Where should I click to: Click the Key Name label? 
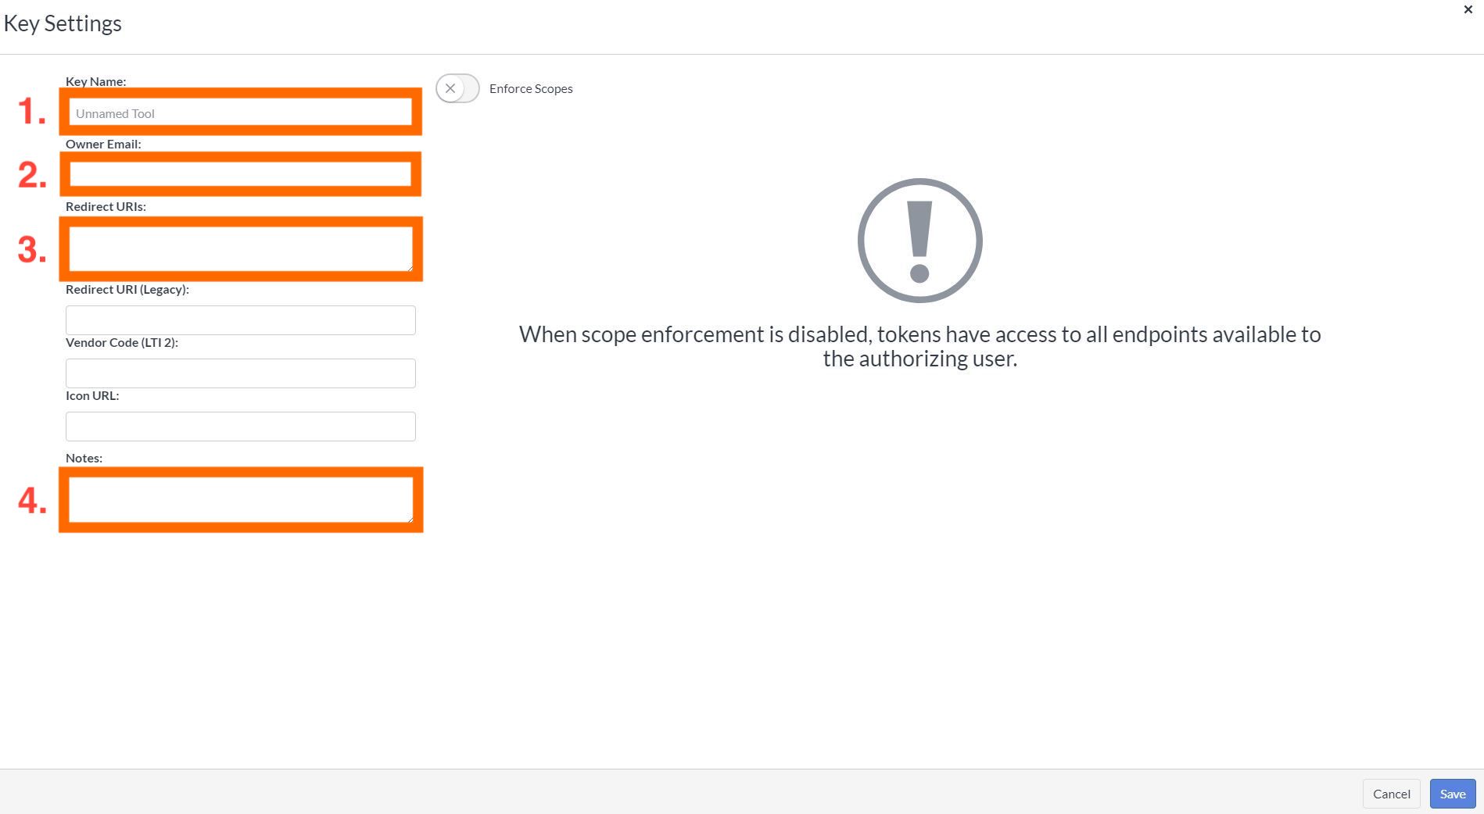(x=95, y=81)
